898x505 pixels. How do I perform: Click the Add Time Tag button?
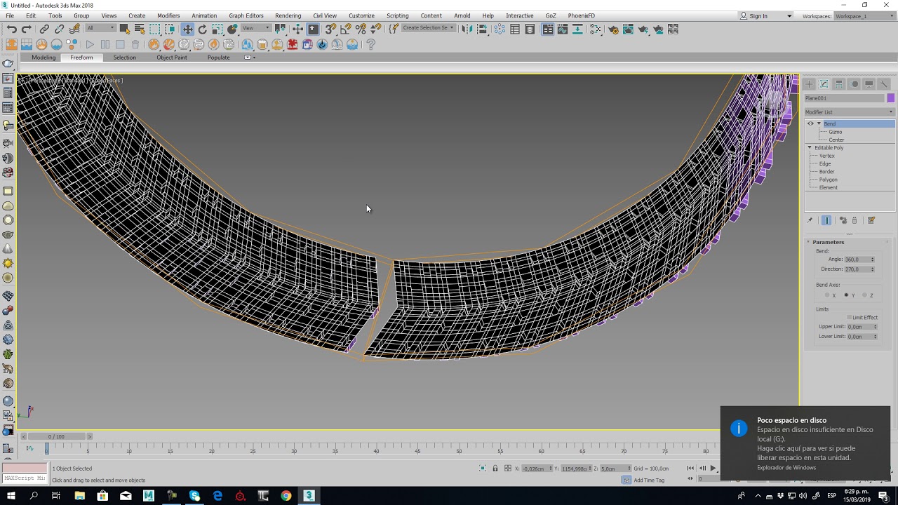(x=649, y=480)
